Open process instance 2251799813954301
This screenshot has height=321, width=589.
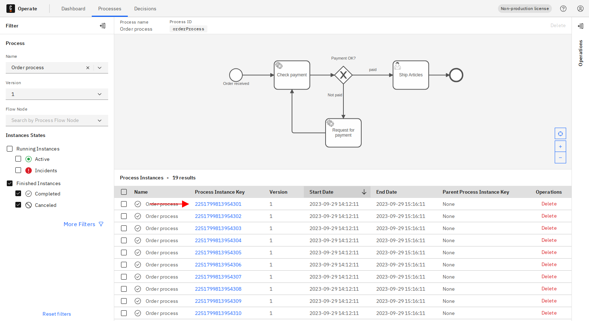(x=218, y=204)
